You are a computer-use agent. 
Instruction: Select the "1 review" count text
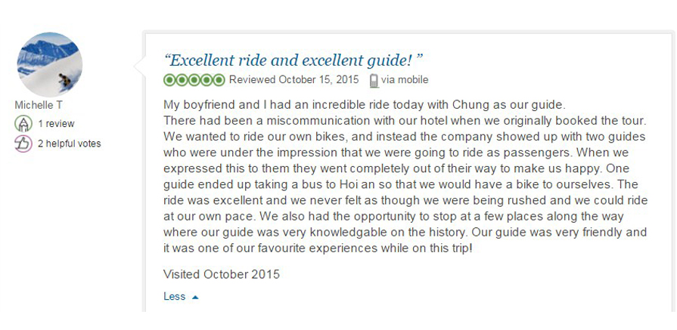(x=56, y=124)
